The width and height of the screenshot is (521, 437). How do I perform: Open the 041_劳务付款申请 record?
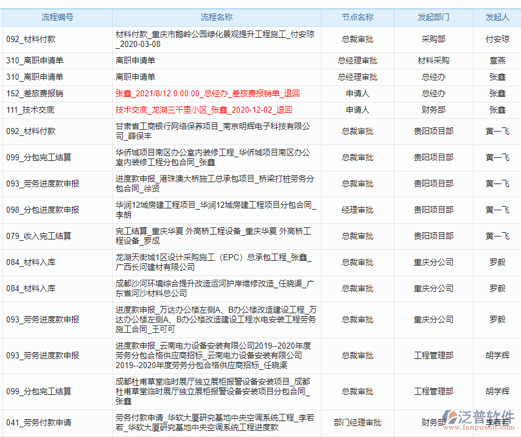tap(39, 420)
